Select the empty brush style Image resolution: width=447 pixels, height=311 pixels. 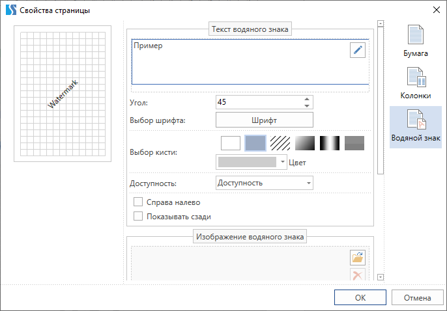point(231,143)
